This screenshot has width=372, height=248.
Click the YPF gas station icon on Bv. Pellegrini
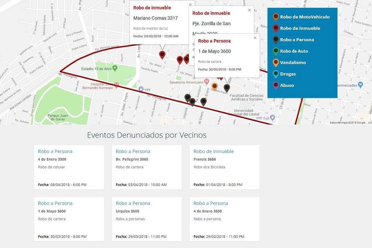click(x=141, y=89)
